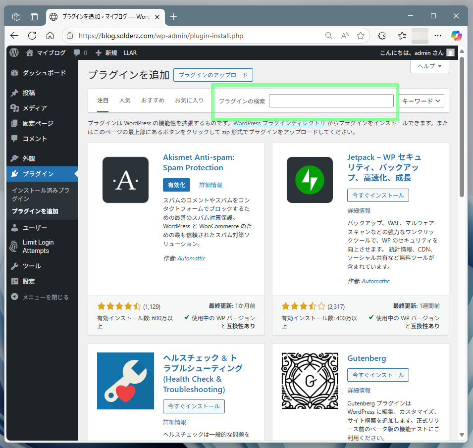Image resolution: width=473 pixels, height=448 pixels.
Task: Open the 新規 (New) admin bar menu
Action: tap(106, 52)
